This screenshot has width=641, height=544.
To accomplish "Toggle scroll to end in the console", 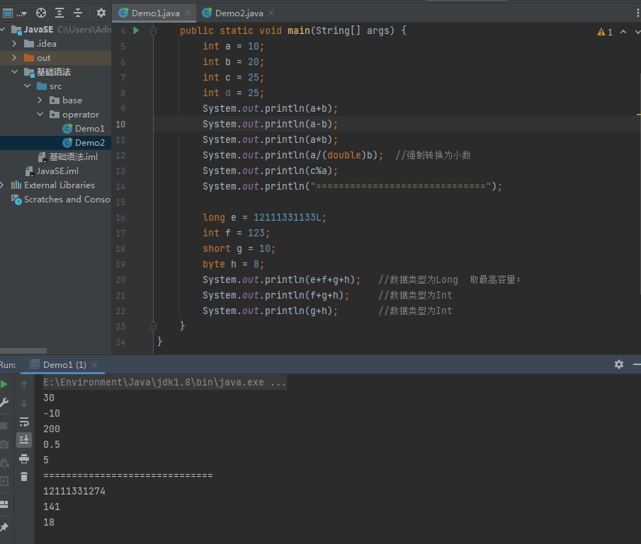I will pyautogui.click(x=24, y=440).
